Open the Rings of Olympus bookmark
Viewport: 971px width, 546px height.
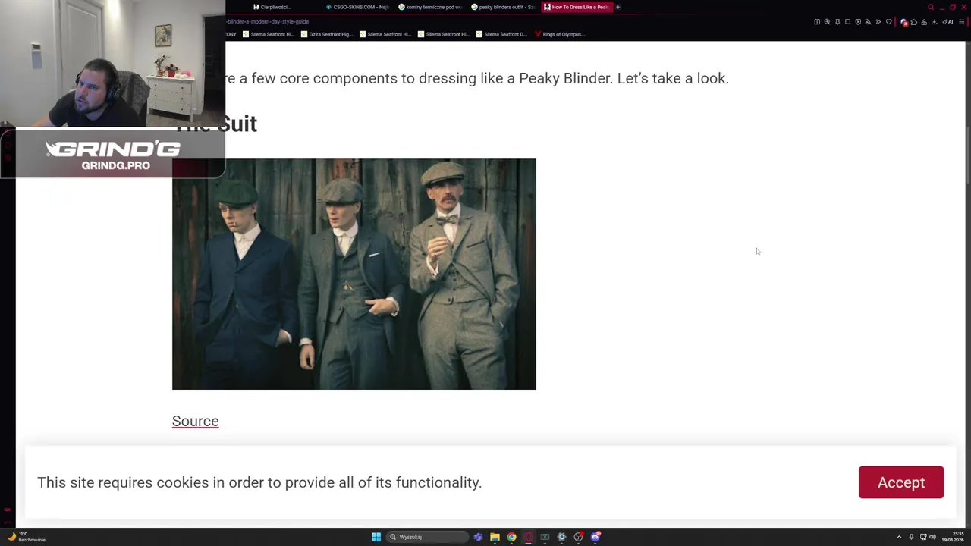coord(560,34)
